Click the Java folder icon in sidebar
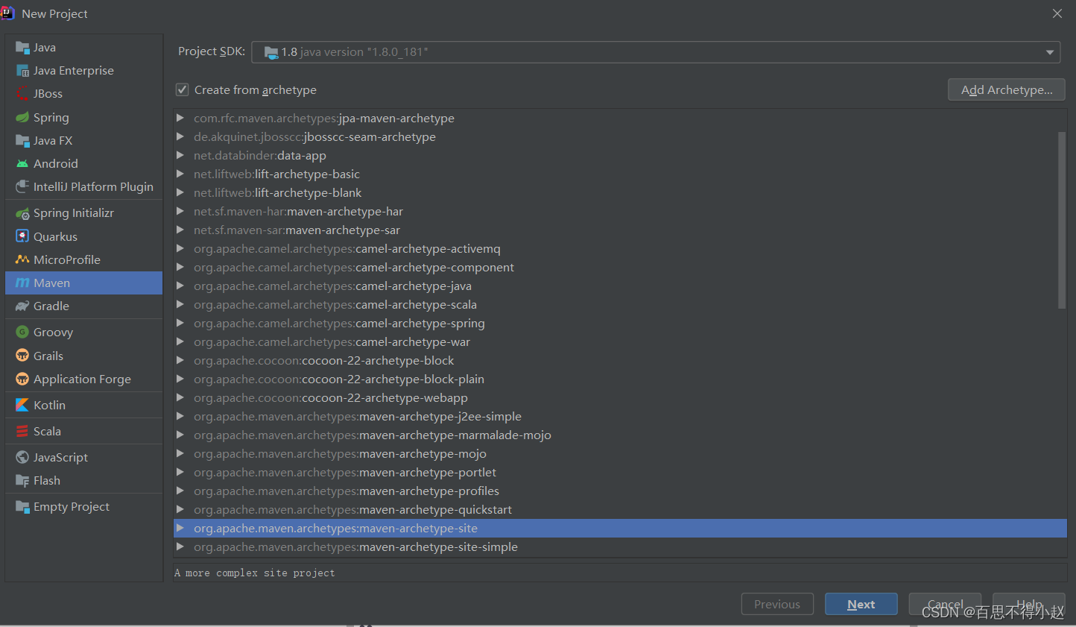Image resolution: width=1076 pixels, height=627 pixels. coord(22,48)
